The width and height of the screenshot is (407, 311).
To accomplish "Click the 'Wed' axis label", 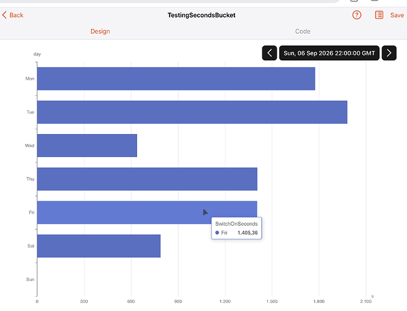I will [29, 145].
